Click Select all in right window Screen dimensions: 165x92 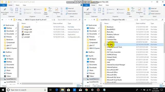tap(152, 8)
